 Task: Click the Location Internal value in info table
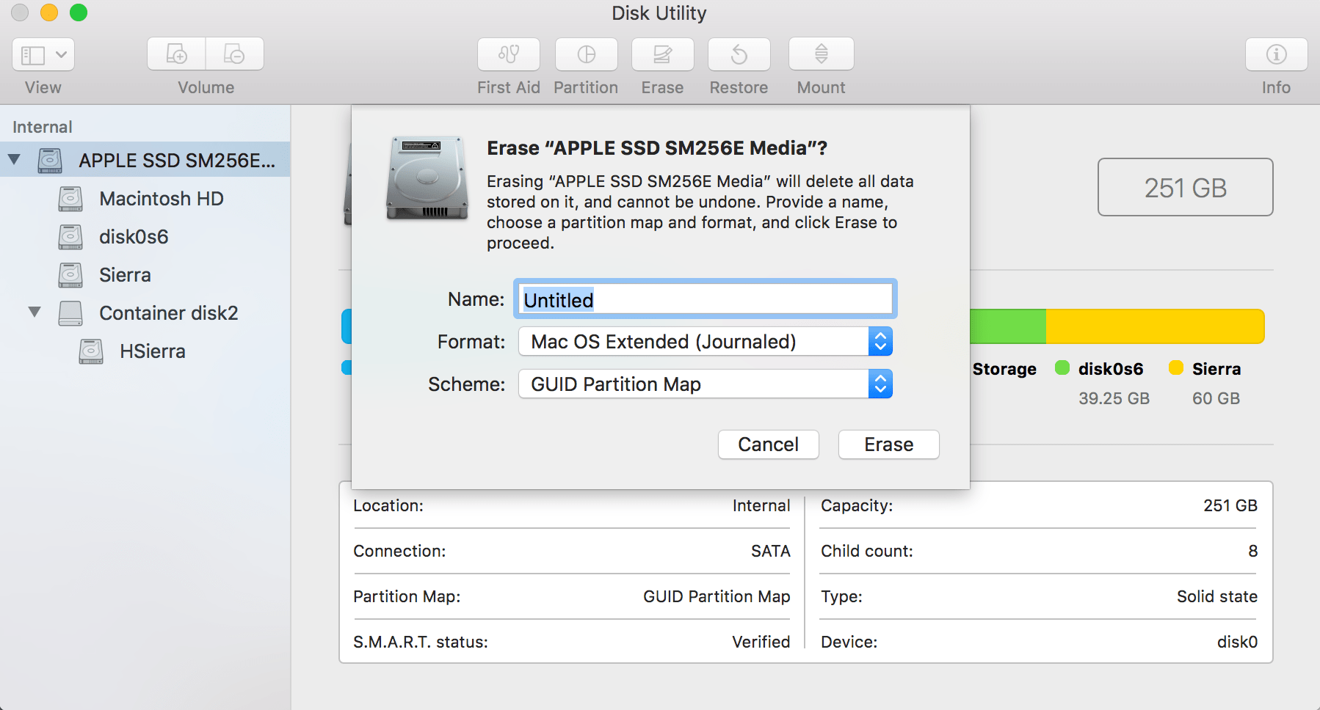tap(761, 505)
